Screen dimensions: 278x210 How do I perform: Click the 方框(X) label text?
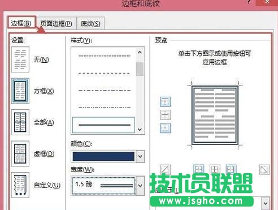pos(44,91)
